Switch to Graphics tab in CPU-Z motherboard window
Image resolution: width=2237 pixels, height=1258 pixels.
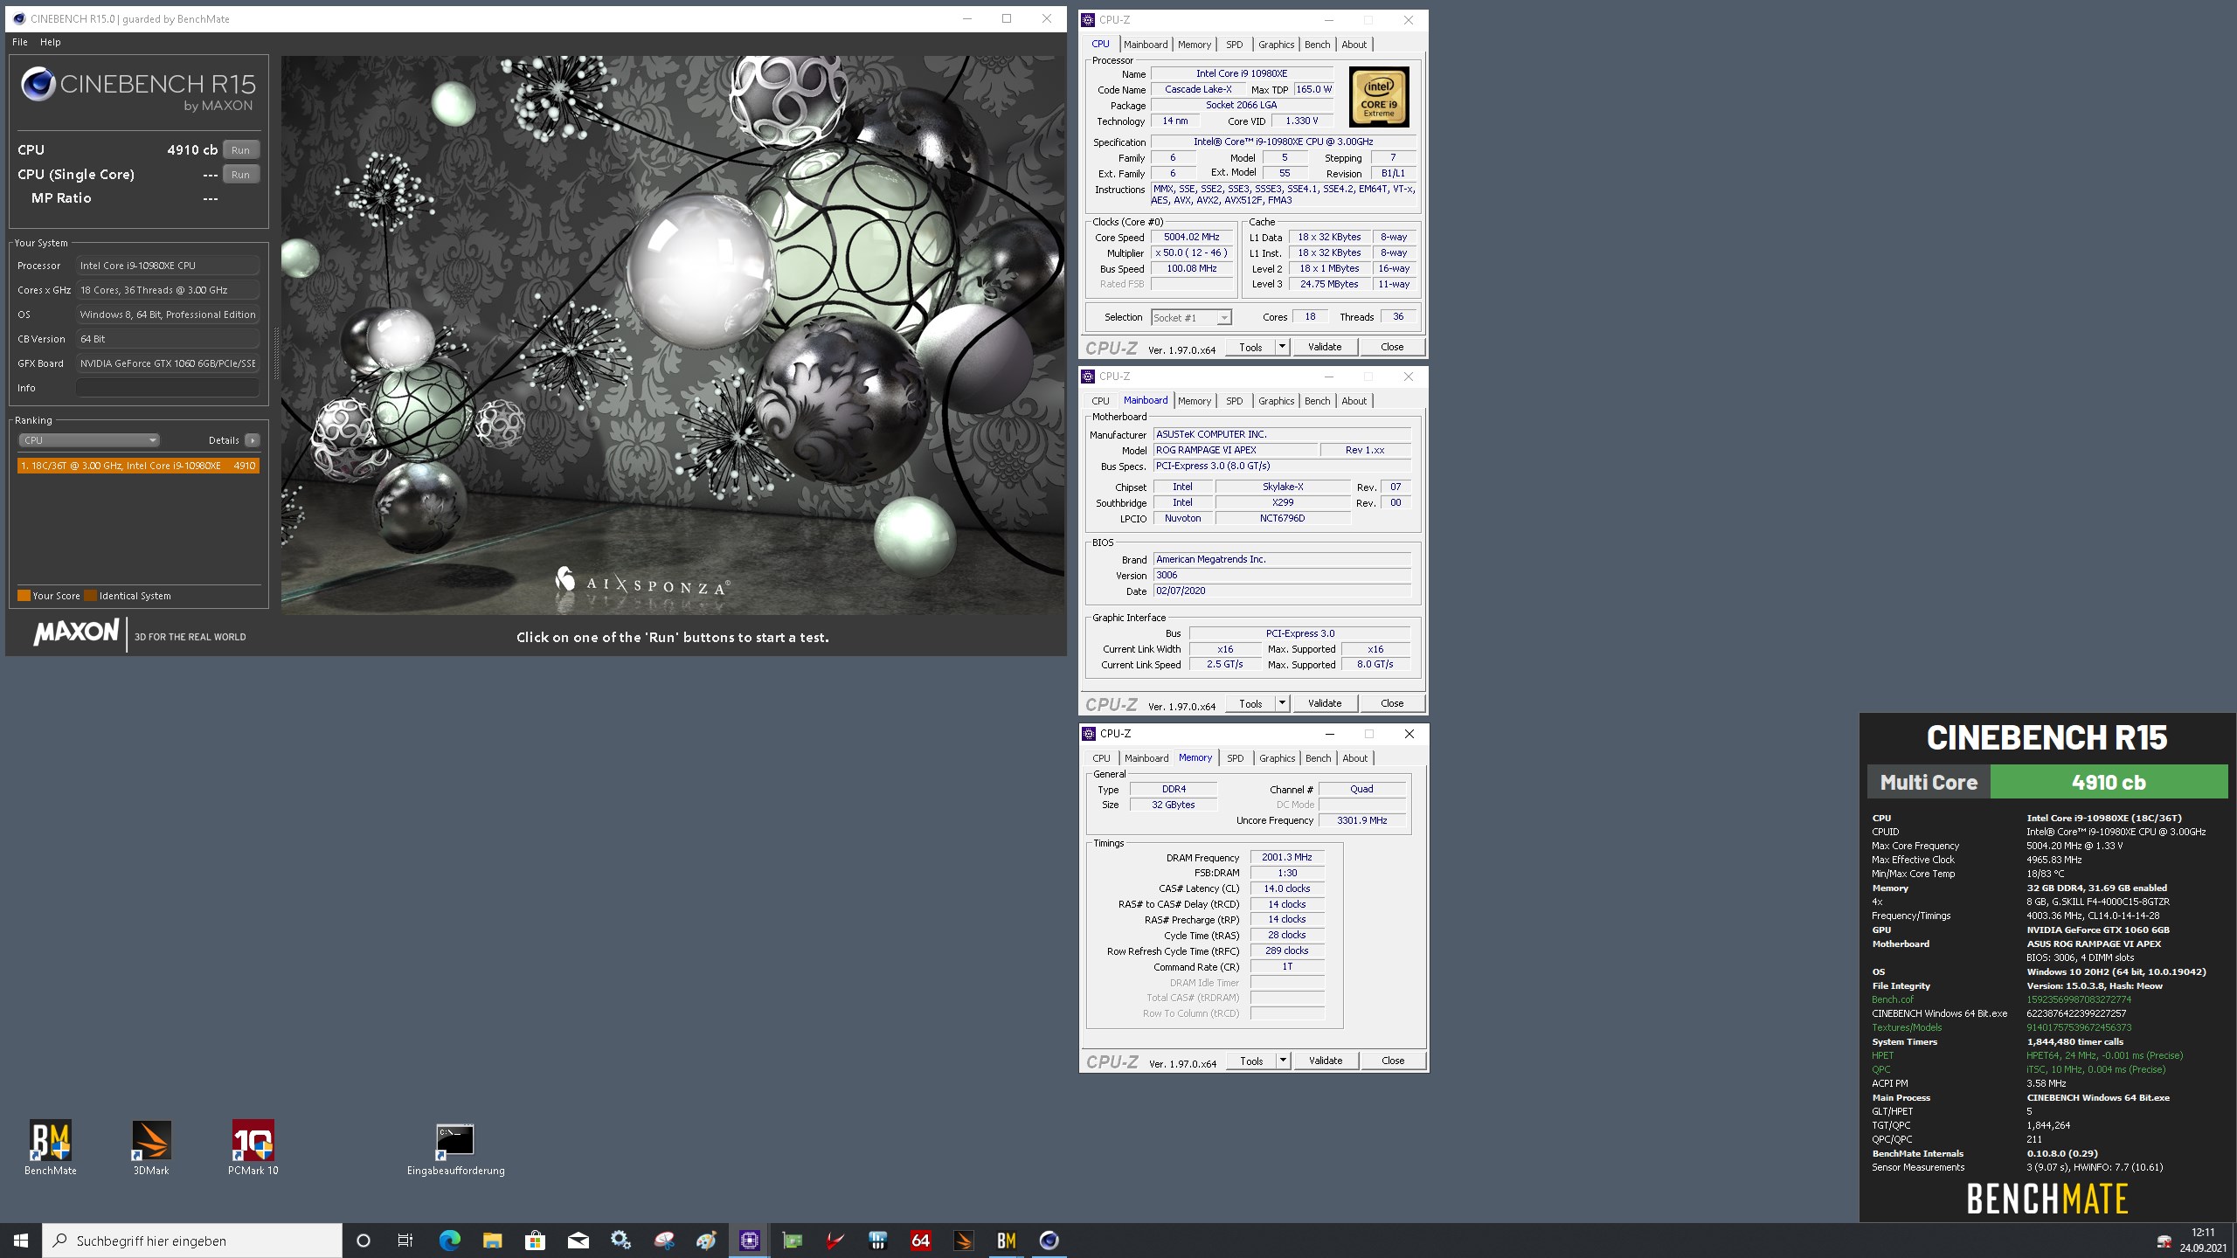(x=1276, y=401)
